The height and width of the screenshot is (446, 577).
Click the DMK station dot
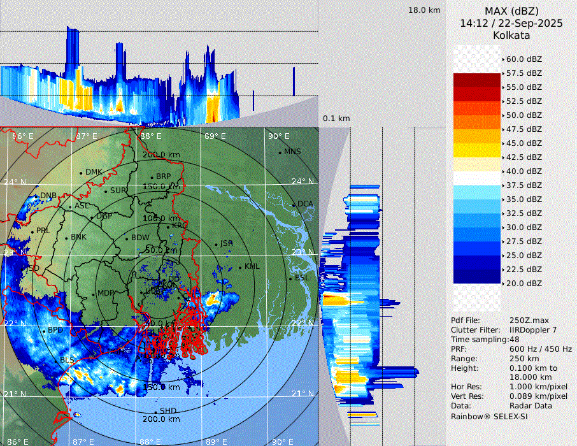[x=81, y=173]
